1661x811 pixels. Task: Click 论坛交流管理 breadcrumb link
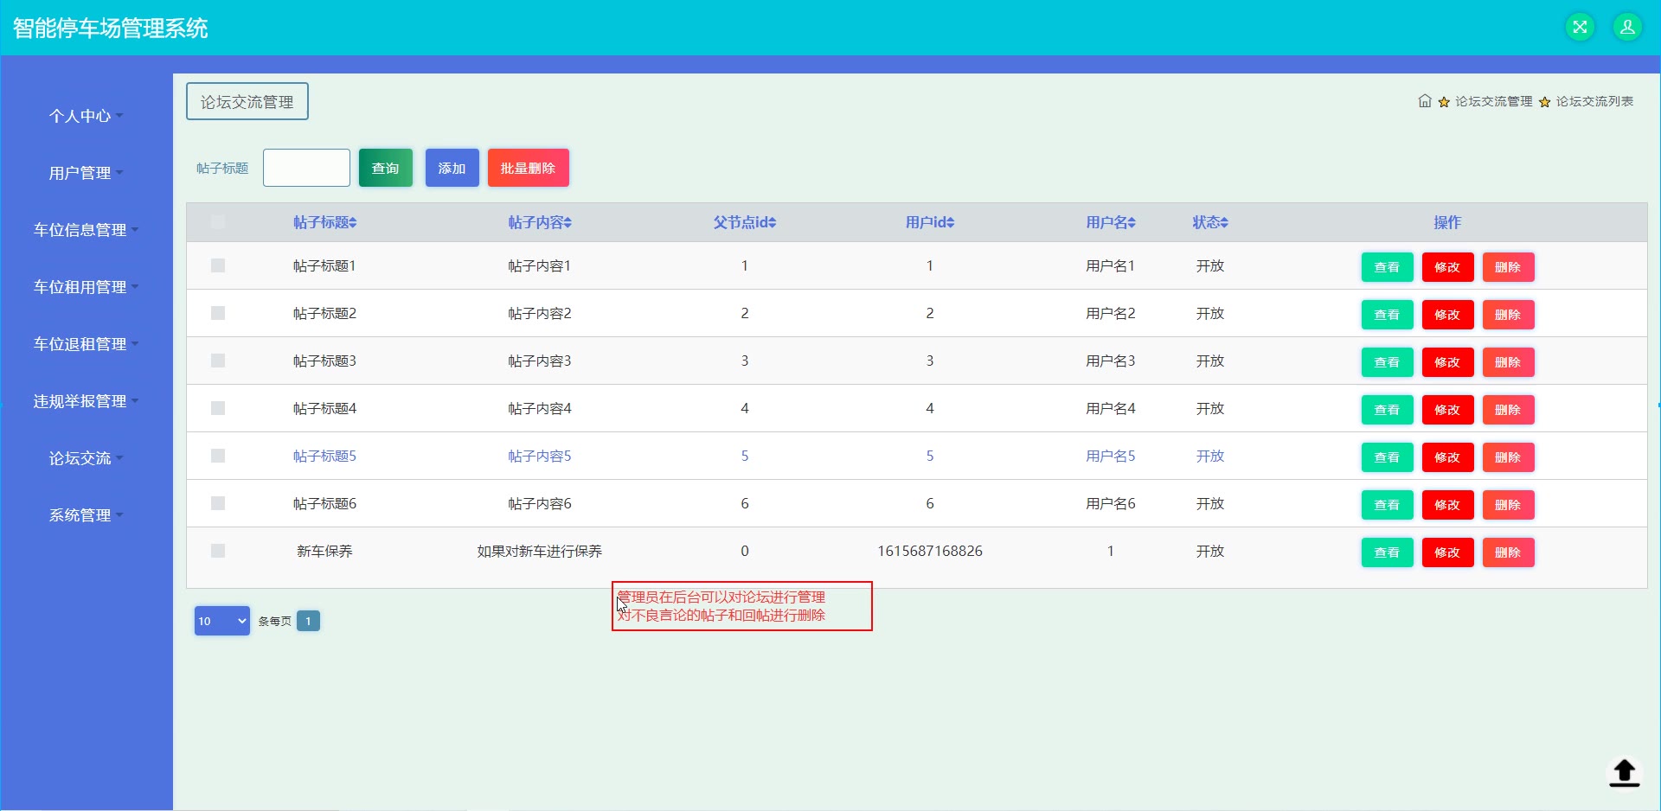click(1493, 101)
